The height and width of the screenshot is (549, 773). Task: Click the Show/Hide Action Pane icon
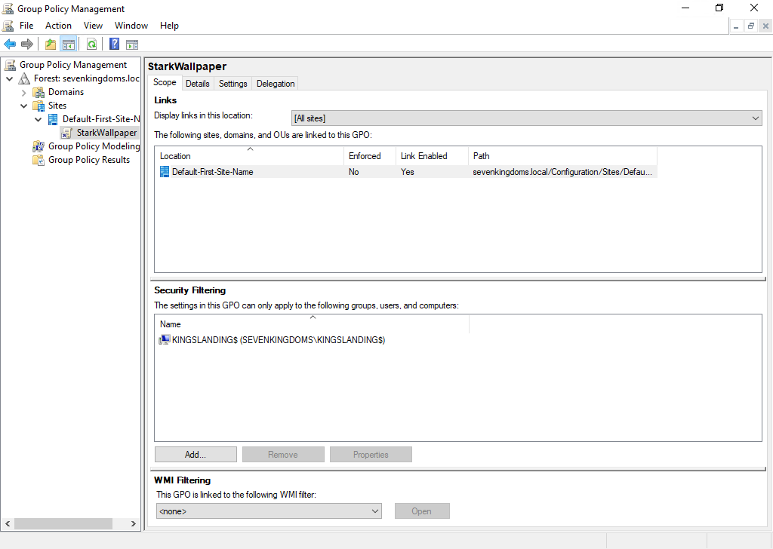(132, 44)
